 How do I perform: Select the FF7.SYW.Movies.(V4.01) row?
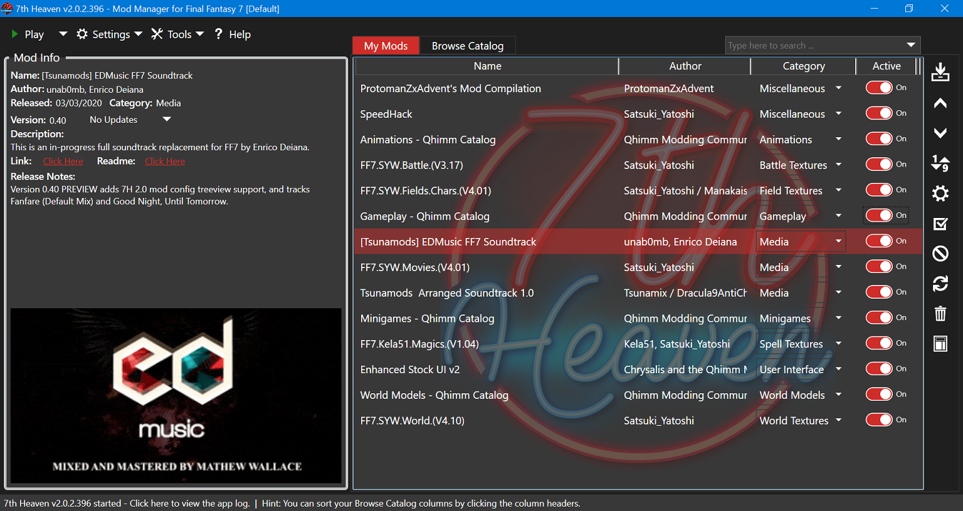click(x=638, y=267)
